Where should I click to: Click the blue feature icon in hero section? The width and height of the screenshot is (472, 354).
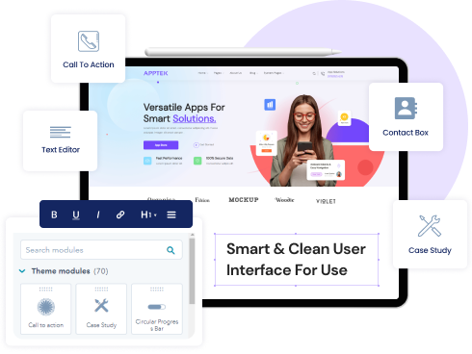coord(147,161)
